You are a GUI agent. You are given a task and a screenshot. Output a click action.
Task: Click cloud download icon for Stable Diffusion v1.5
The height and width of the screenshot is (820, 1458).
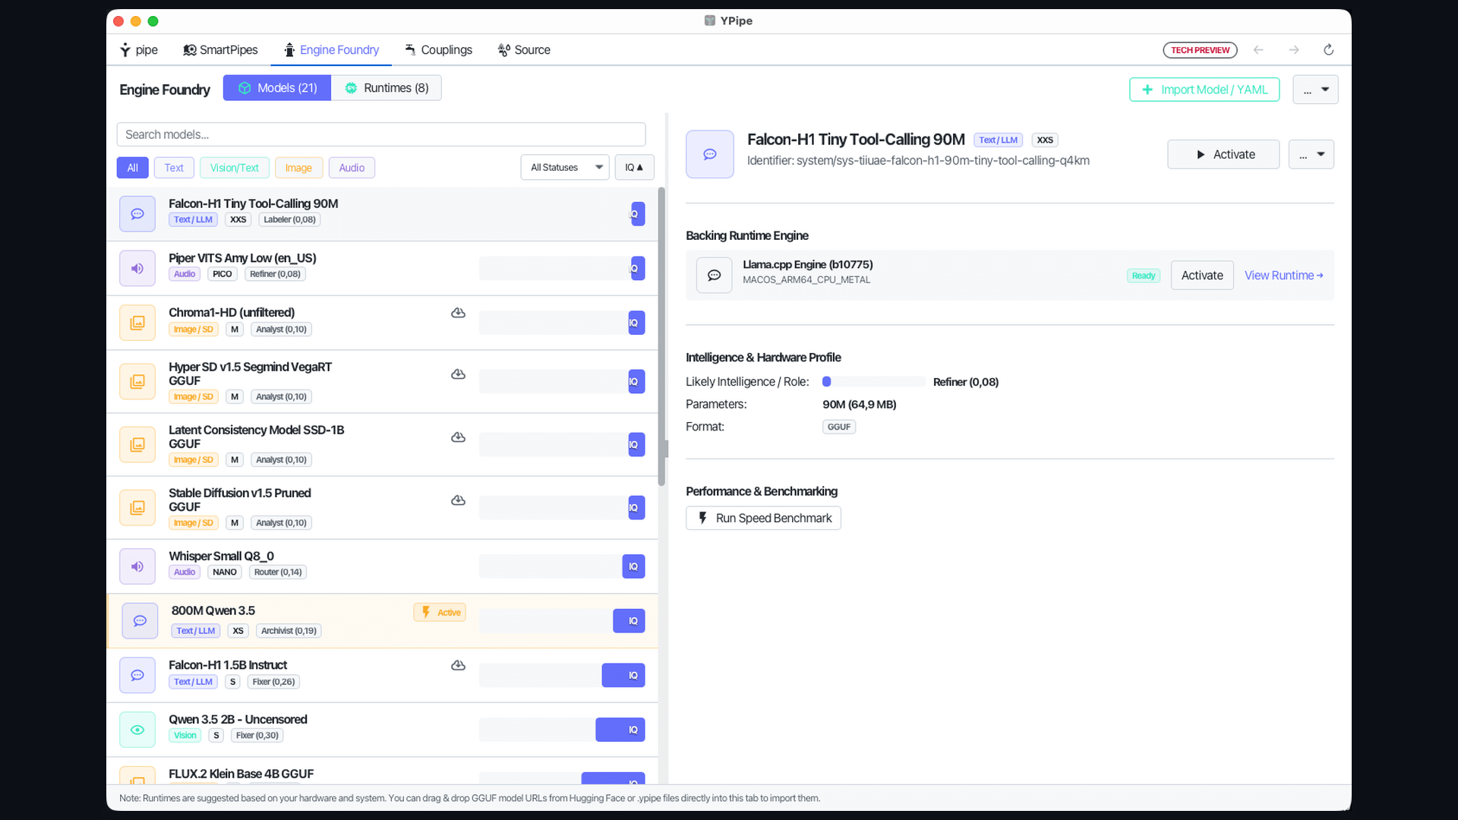[458, 500]
